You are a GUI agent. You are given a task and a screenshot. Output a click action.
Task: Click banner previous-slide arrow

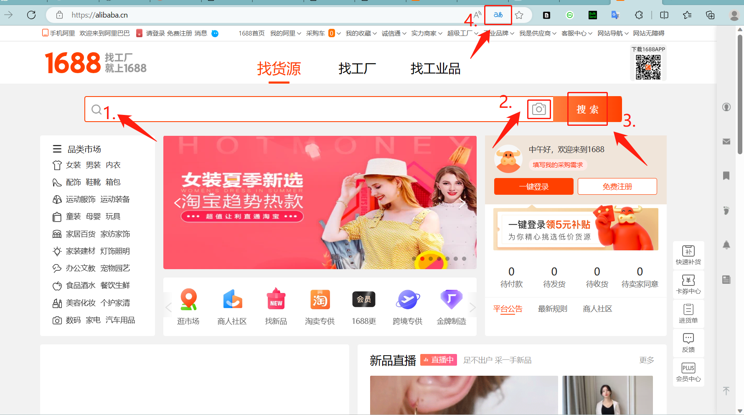(x=177, y=203)
